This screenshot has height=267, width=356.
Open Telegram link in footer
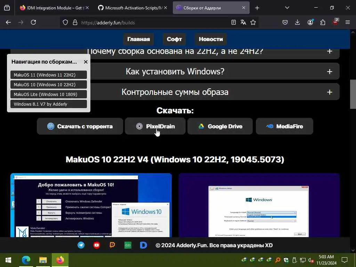[81, 245]
